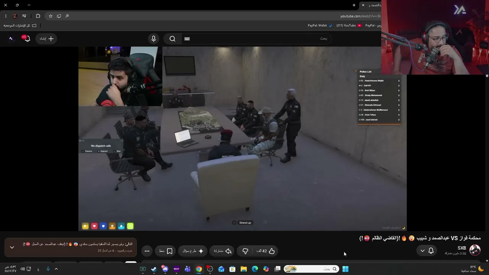Save the video using حفظ button
The width and height of the screenshot is (489, 275).
tap(166, 251)
